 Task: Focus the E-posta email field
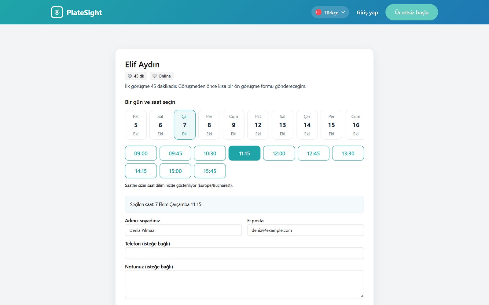[306, 230]
